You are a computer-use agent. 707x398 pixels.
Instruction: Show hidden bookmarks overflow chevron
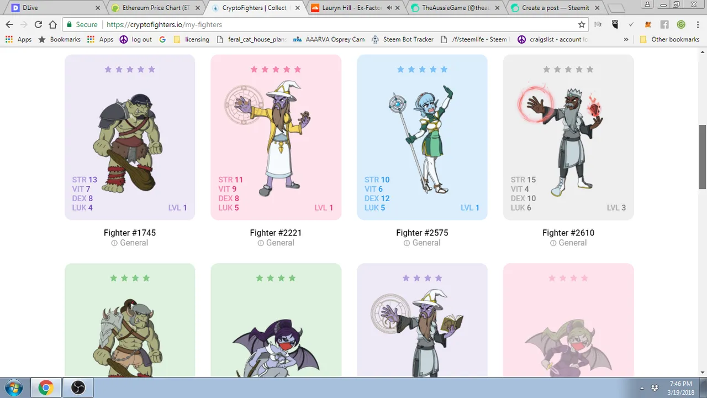[x=626, y=39]
